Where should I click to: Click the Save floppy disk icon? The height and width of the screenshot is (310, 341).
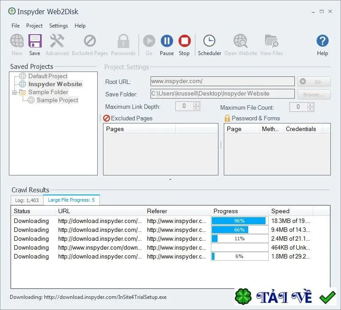[x=35, y=41]
